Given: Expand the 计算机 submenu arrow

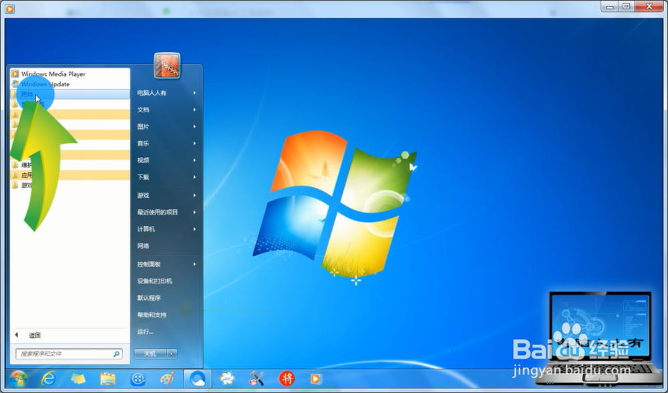Looking at the screenshot, I should [194, 229].
